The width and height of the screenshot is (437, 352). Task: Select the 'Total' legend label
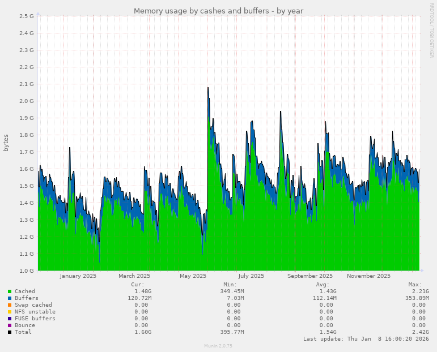(23, 332)
